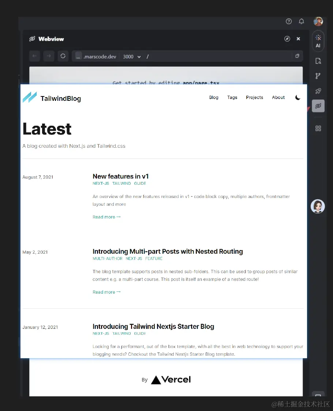The width and height of the screenshot is (333, 411).
Task: Toggle dark mode moon icon
Action: point(298,98)
